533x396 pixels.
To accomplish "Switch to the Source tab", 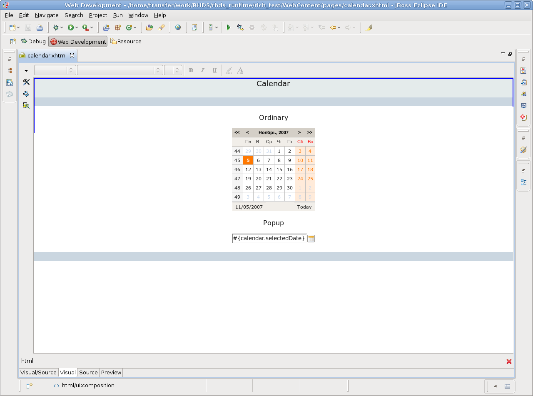I will 88,373.
